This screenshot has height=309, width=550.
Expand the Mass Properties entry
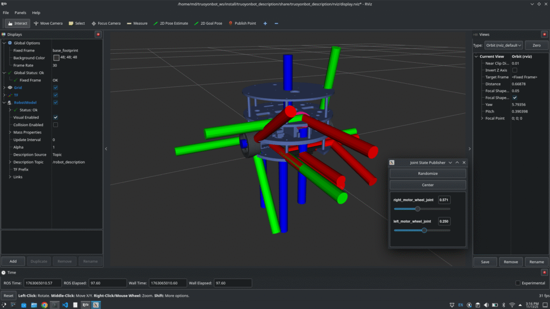(x=10, y=133)
